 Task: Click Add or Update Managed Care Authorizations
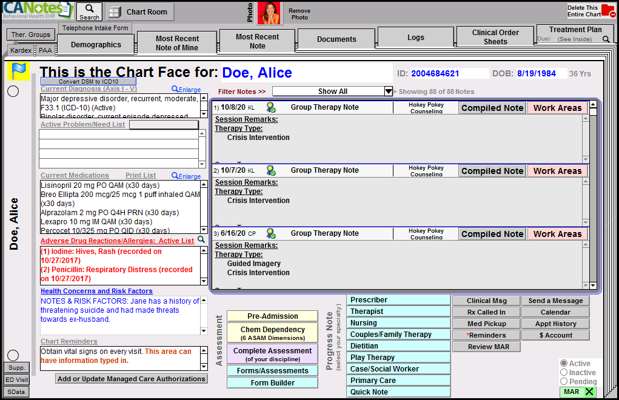[x=131, y=379]
